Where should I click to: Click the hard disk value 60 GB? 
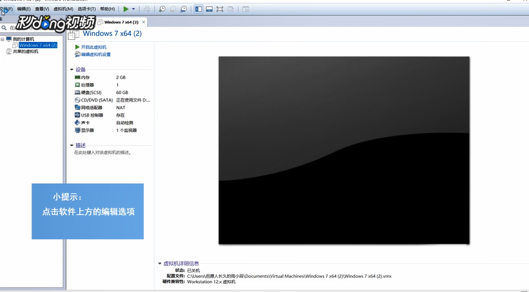[122, 93]
